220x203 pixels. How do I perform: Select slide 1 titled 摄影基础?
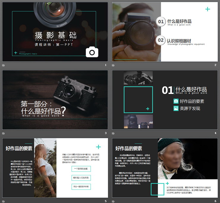(55, 32)
